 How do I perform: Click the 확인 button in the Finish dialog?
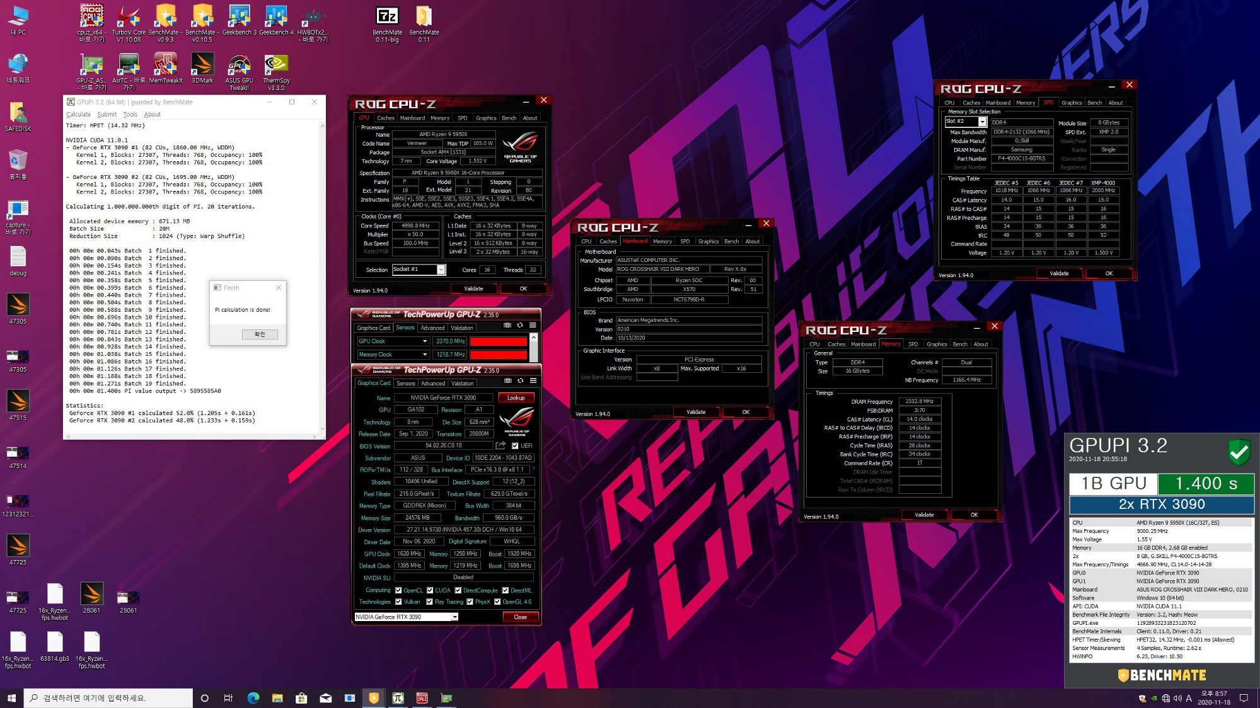pyautogui.click(x=260, y=334)
